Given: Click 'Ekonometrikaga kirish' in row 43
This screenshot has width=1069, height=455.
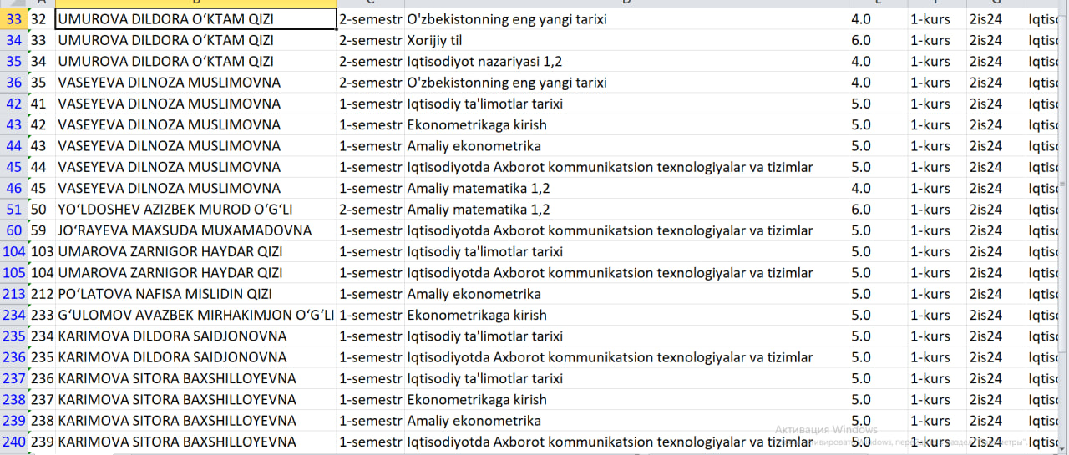Looking at the screenshot, I should pyautogui.click(x=626, y=125).
